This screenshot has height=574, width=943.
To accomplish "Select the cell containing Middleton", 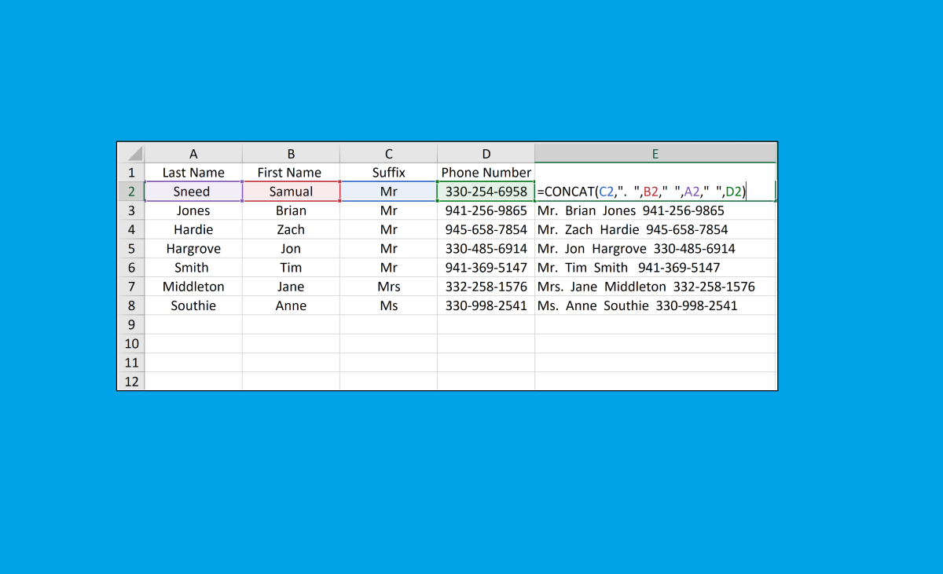I will [x=193, y=287].
